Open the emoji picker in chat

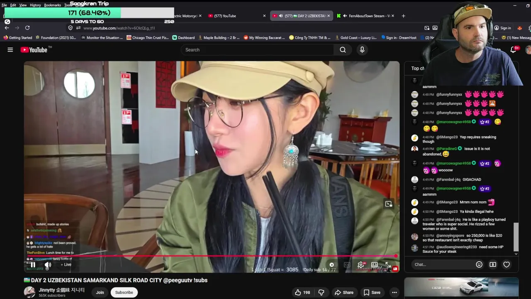pos(479,265)
